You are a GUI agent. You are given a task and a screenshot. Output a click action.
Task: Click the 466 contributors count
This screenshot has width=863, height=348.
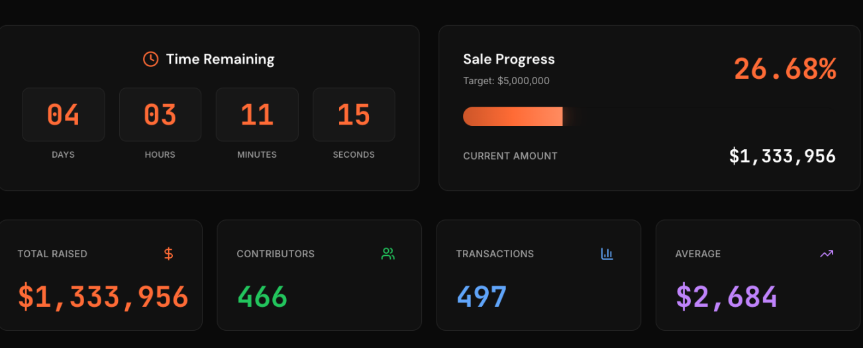262,297
